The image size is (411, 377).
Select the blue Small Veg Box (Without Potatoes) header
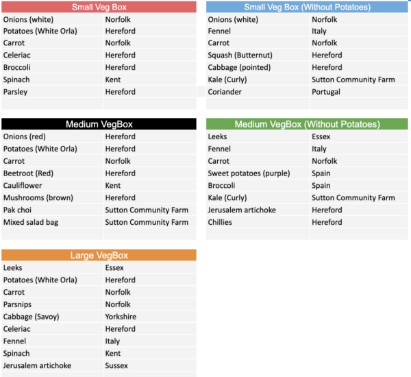tap(306, 7)
